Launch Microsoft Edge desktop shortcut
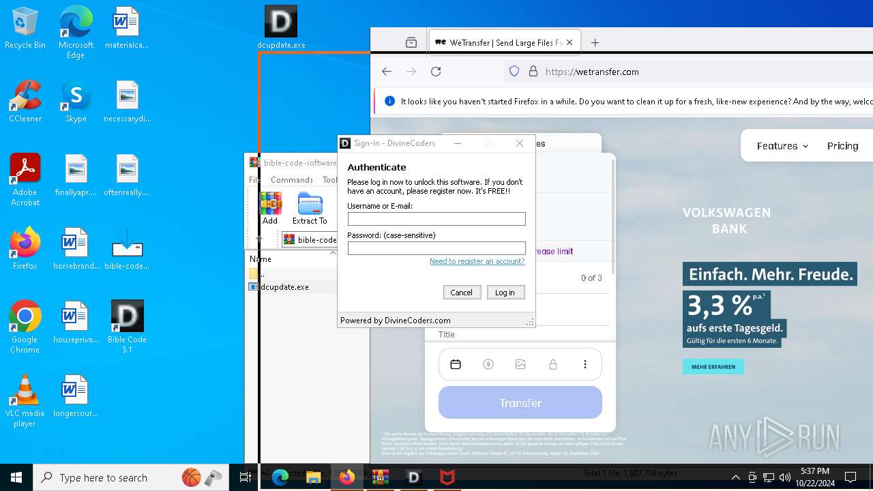Viewport: 873px width, 491px height. (76, 33)
